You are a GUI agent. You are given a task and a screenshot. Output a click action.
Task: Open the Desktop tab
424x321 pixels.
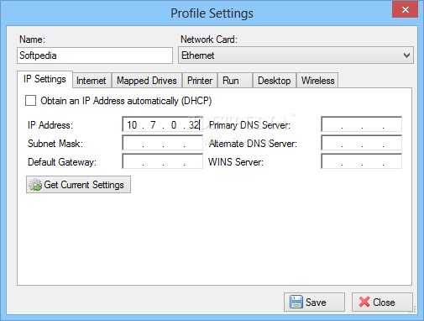(275, 81)
